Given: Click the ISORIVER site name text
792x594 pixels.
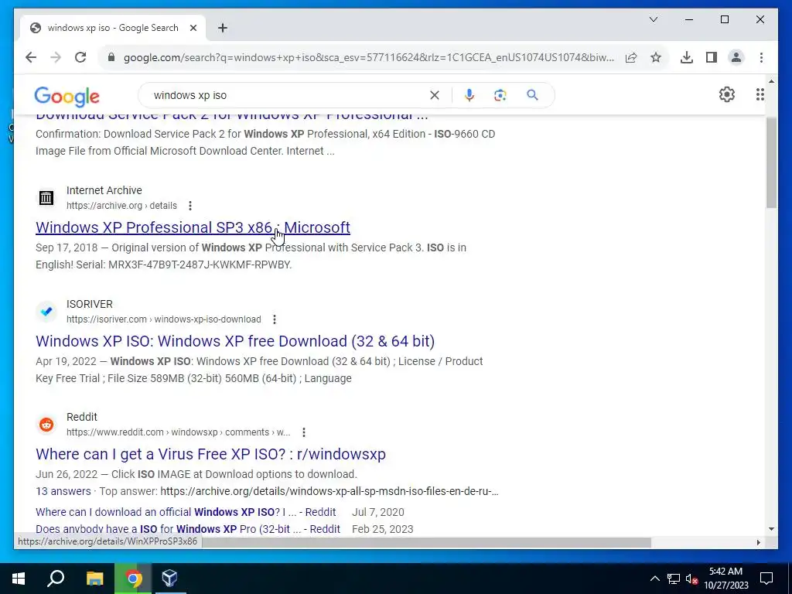Looking at the screenshot, I should pos(90,304).
